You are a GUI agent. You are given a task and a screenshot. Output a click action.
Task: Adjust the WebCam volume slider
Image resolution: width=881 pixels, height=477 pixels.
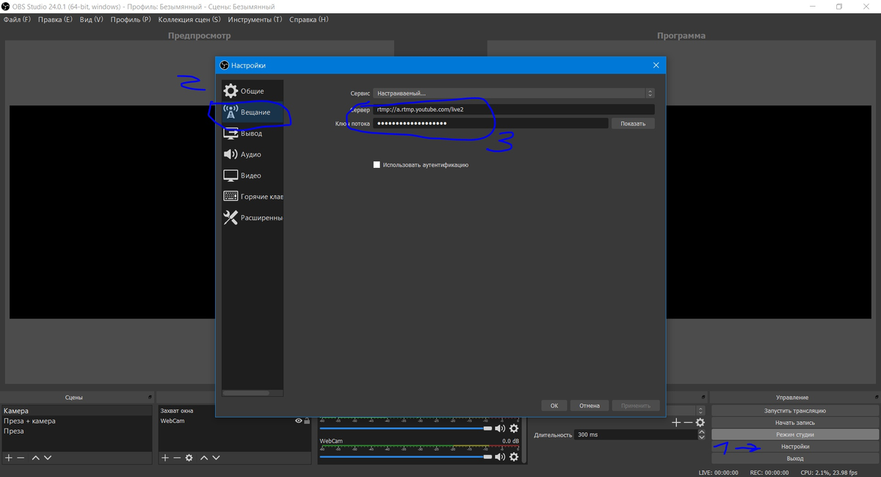click(x=406, y=456)
